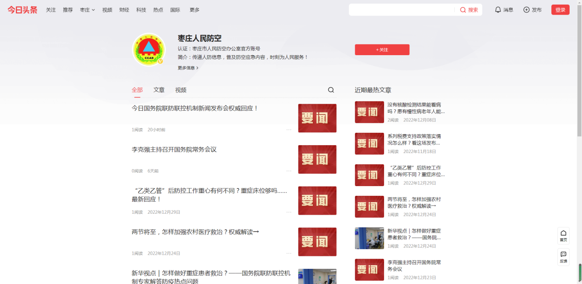Click thumbnail of “乙类乙管” feed article
This screenshot has height=284, width=582.
[x=317, y=200]
